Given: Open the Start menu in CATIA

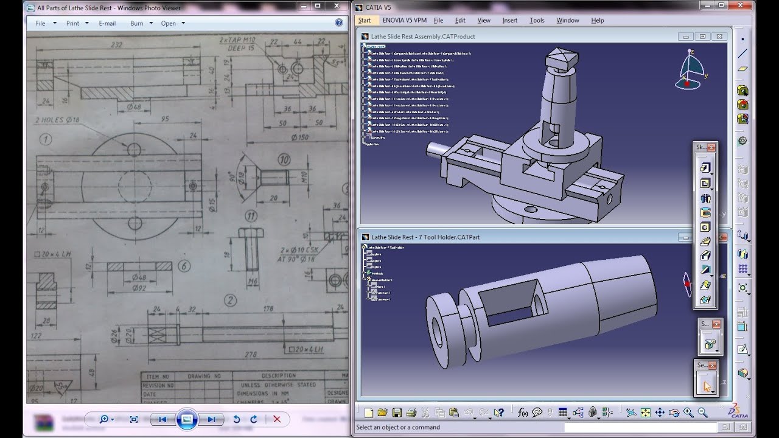Looking at the screenshot, I should click(x=365, y=20).
